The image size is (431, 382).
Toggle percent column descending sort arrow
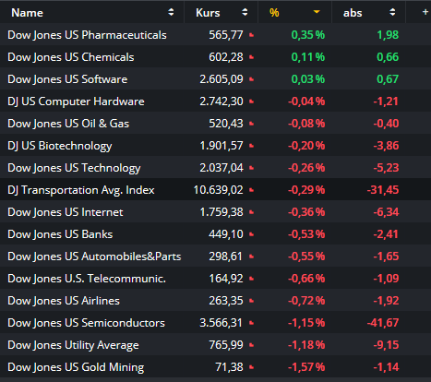[317, 12]
